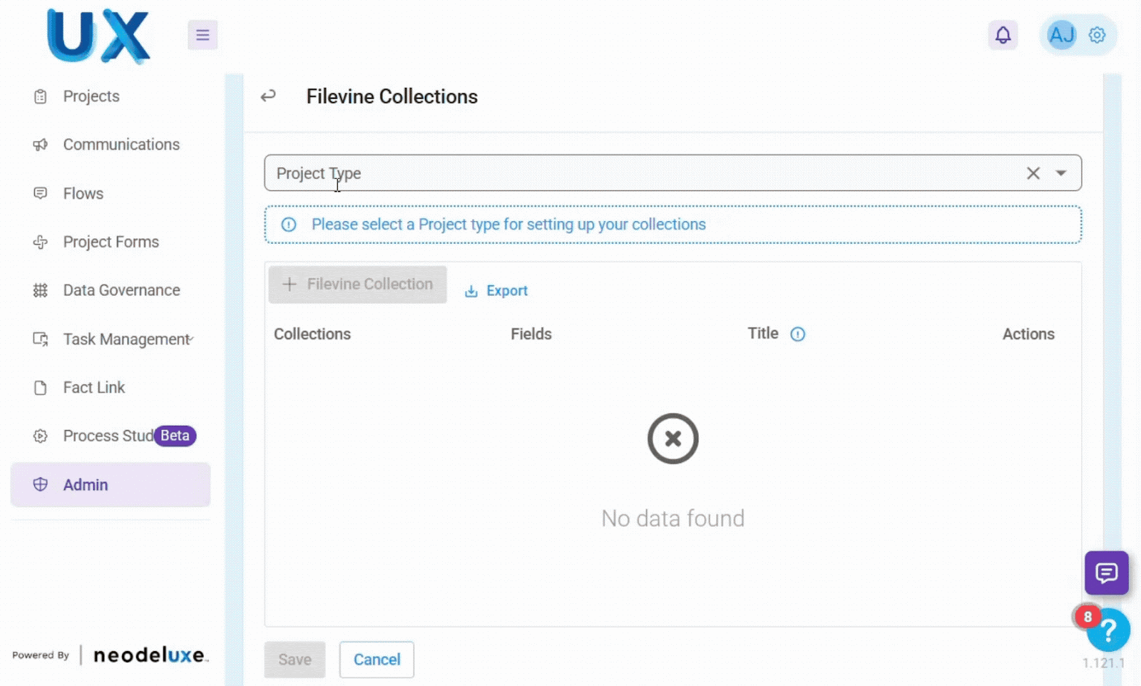Screen dimensions: 1141x686
Task: Click the red 8 notification badge
Action: [1088, 617]
